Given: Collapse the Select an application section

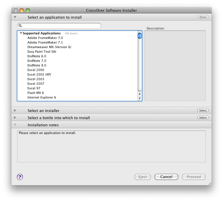Looking at the screenshot, I should pyautogui.click(x=15, y=17).
